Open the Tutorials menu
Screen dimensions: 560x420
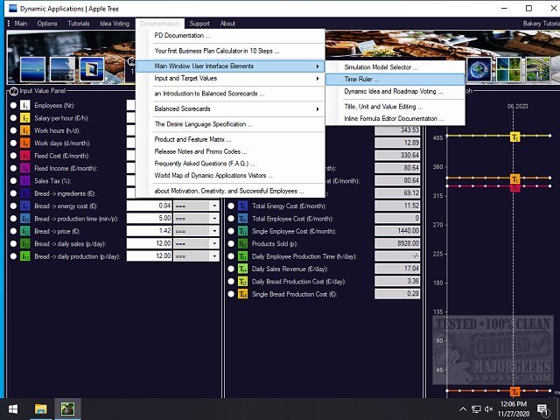click(x=79, y=24)
